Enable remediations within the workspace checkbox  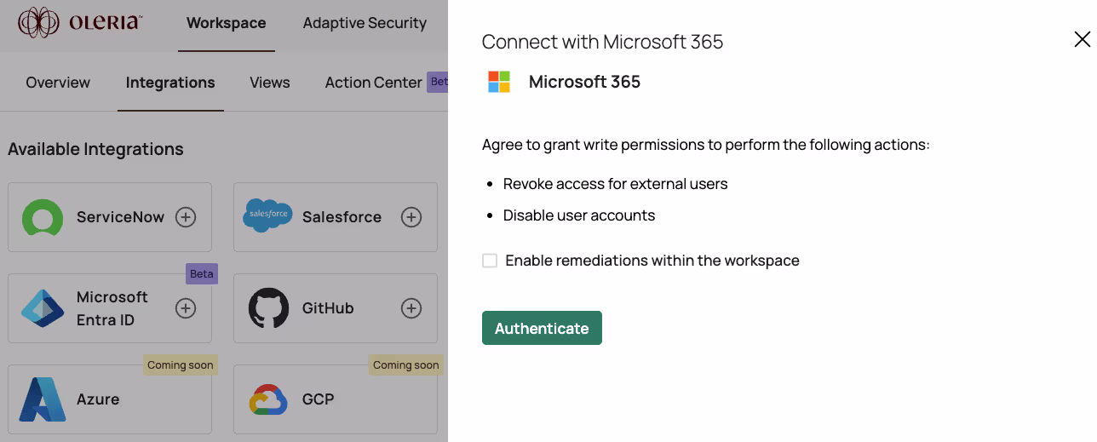490,261
